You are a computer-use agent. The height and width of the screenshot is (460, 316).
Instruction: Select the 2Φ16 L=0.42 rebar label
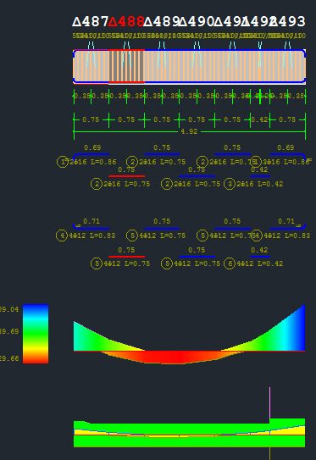coord(260,184)
